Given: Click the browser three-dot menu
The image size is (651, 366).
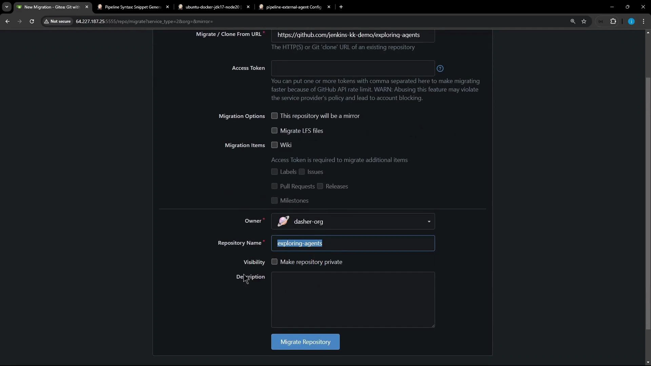Looking at the screenshot, I should (644, 21).
